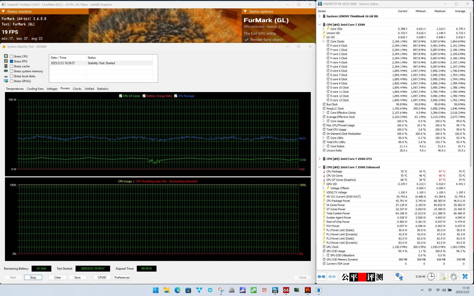The width and height of the screenshot is (474, 296).
Task: Click the expand columns arrows icon in HWiNFO
Action: pyautogui.click(x=321, y=276)
